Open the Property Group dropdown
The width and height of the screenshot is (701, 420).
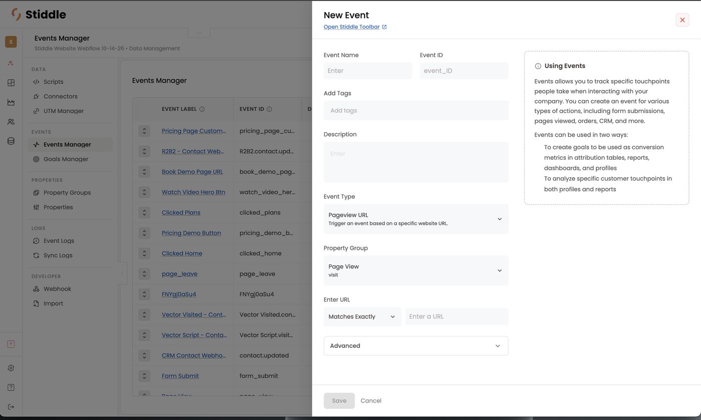[x=416, y=270]
